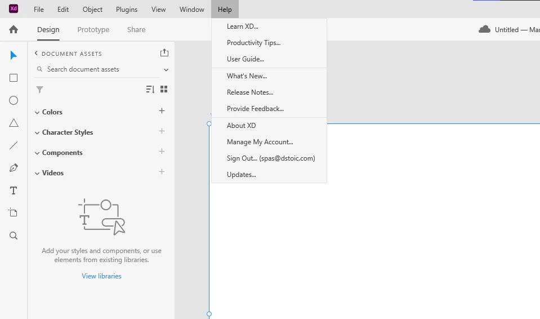Screen dimensions: 540x319
Task: Click the Untitled document title
Action: click(x=507, y=30)
